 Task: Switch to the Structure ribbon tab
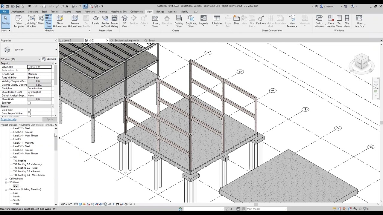tap(33, 12)
